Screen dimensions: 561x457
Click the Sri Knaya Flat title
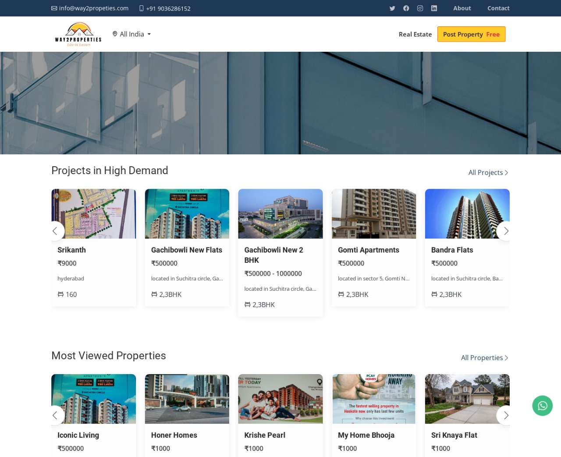point(454,435)
